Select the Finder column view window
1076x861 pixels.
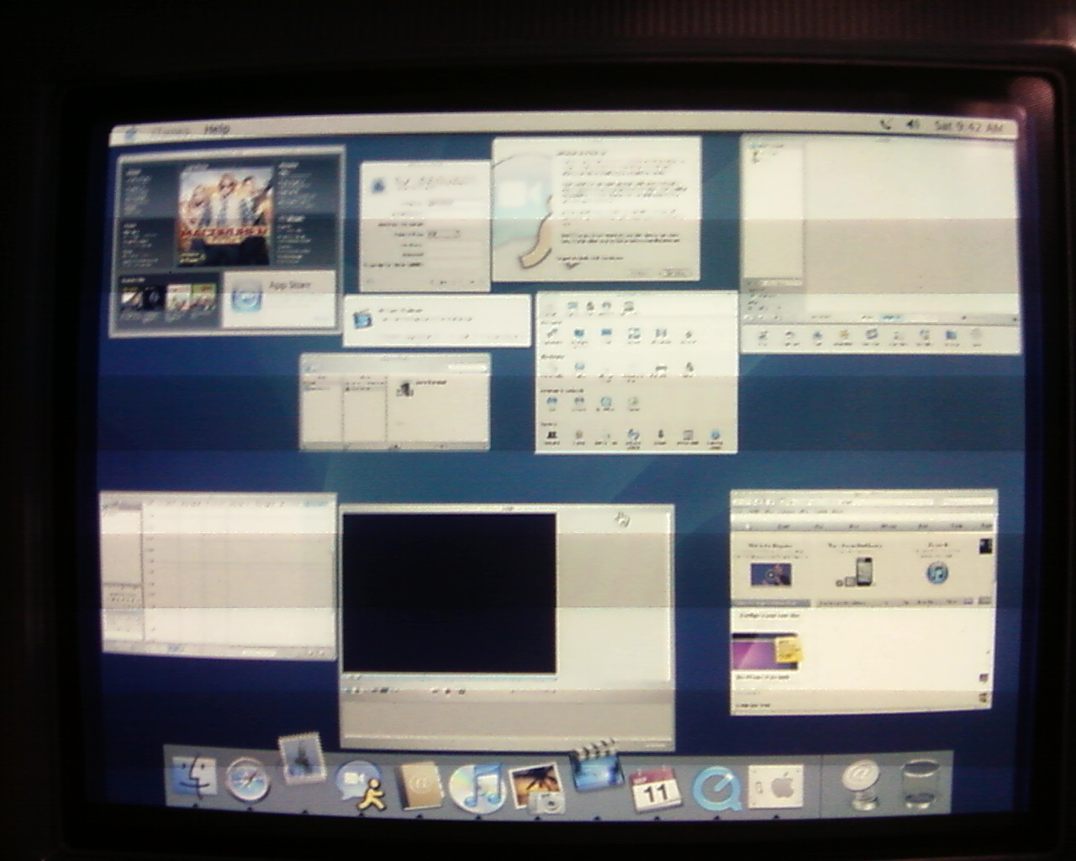point(395,401)
